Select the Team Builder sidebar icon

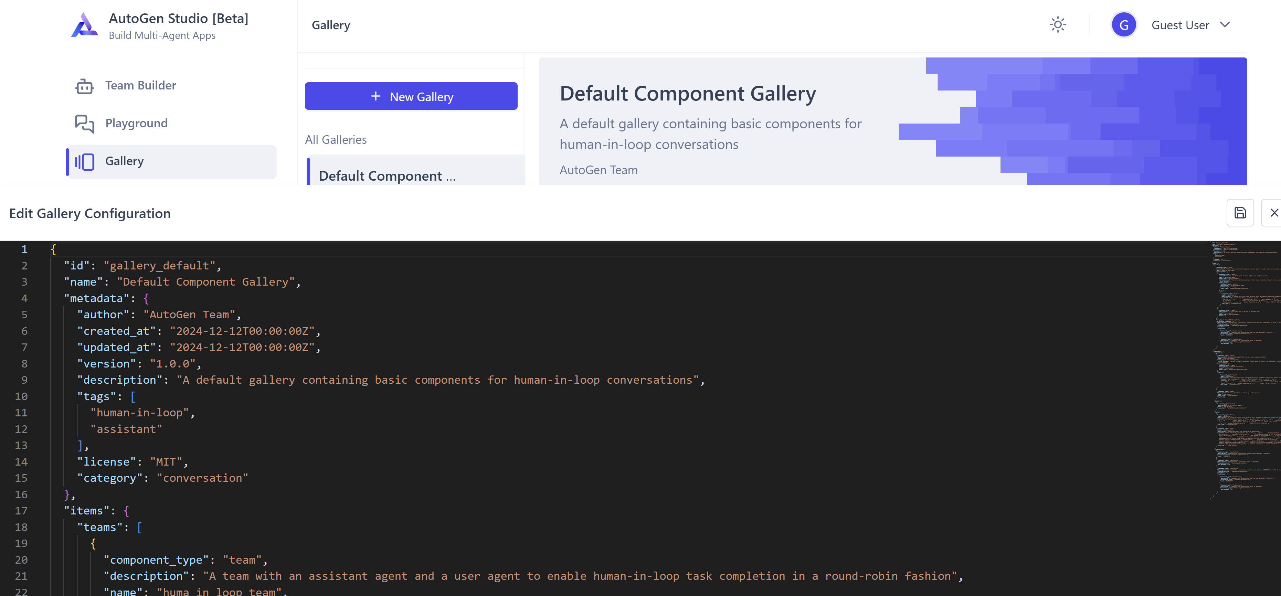(85, 85)
